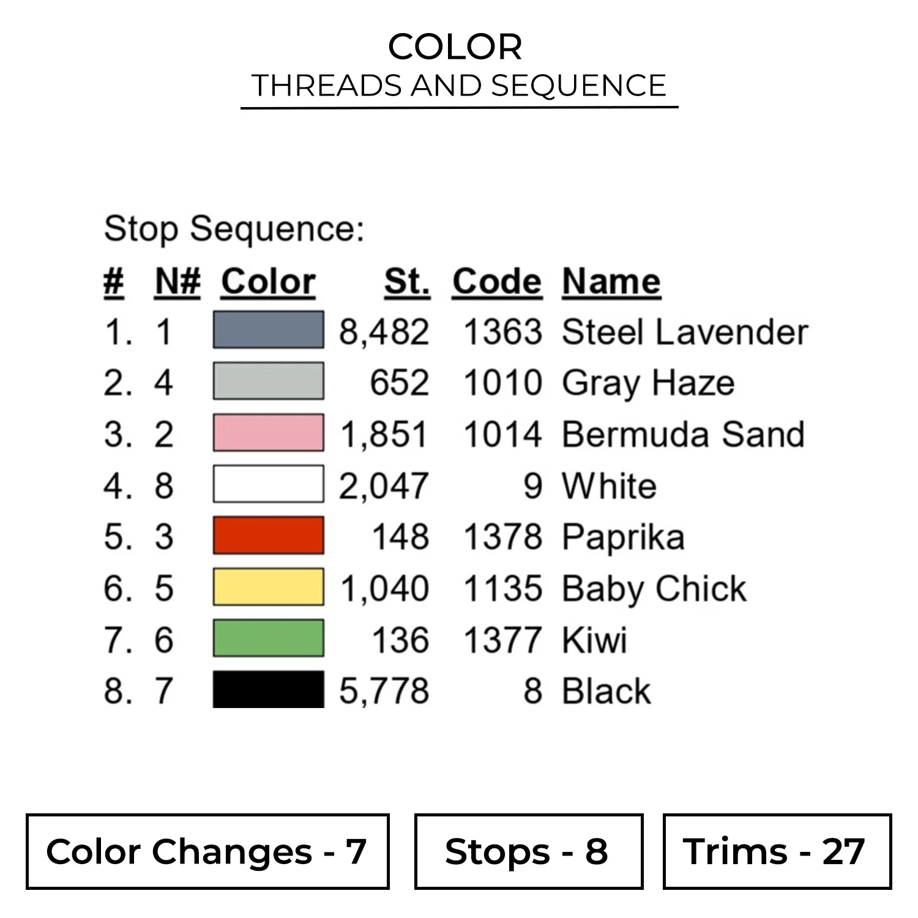Screen dimensions: 918x918
Task: Click the Steel Lavender color swatch
Action: 268,330
